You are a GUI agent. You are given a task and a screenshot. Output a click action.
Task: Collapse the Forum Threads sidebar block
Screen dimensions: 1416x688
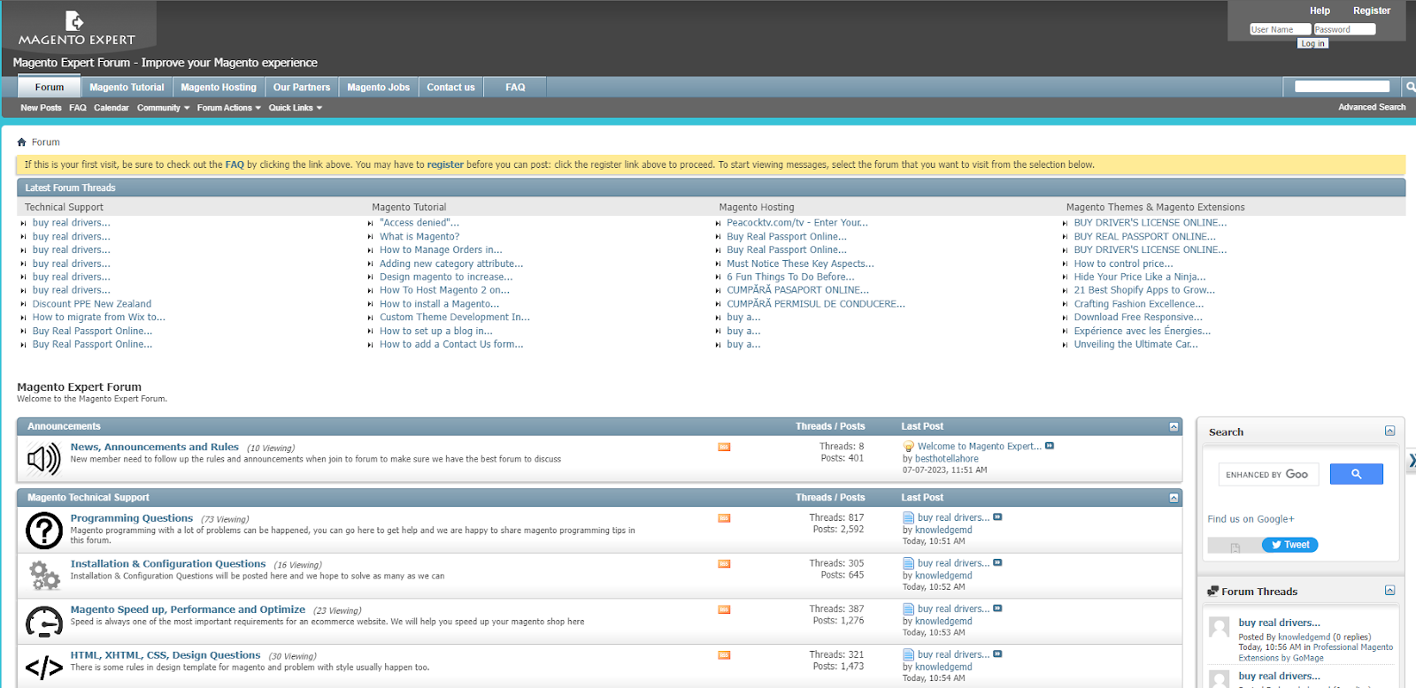[x=1389, y=591]
